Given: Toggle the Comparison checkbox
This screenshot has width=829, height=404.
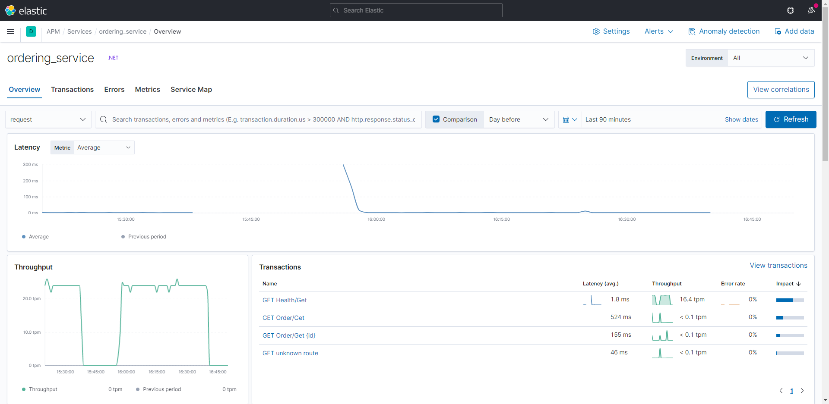Looking at the screenshot, I should (x=436, y=119).
